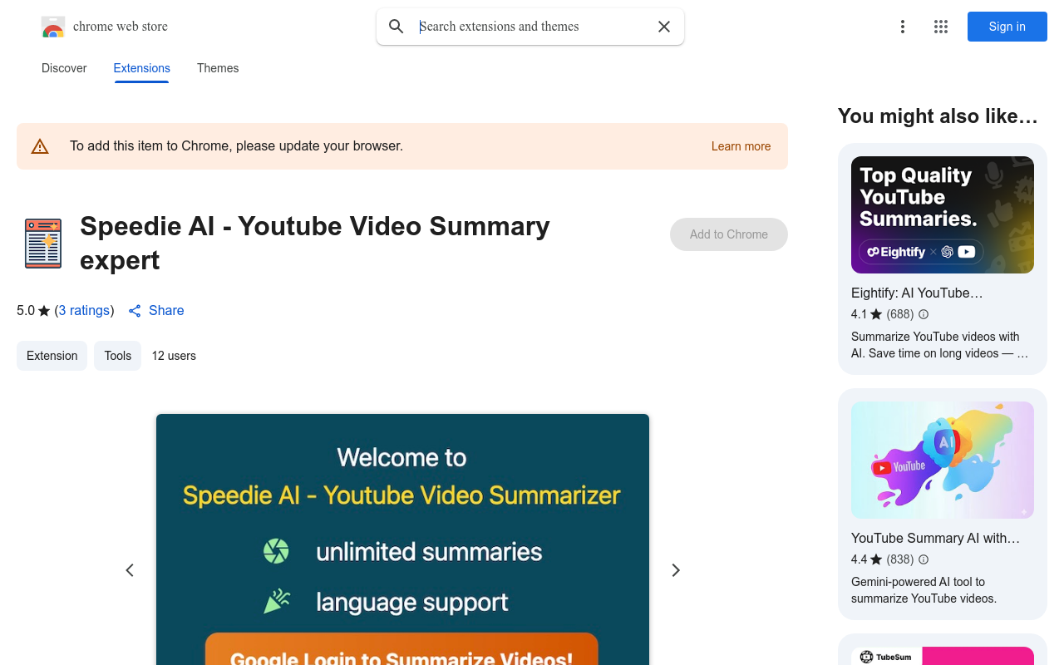Click the info icon next to 838 ratings
This screenshot has width=1064, height=665.
(924, 559)
